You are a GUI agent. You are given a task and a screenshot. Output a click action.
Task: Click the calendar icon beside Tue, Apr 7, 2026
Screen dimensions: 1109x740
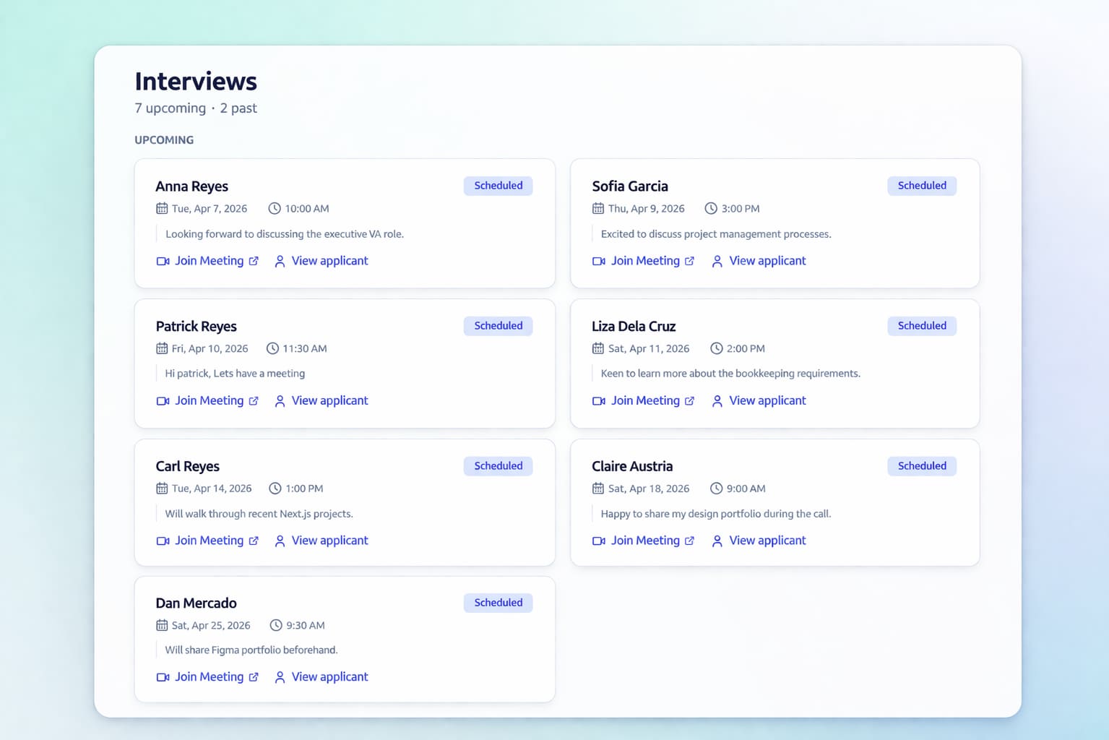[x=161, y=208]
